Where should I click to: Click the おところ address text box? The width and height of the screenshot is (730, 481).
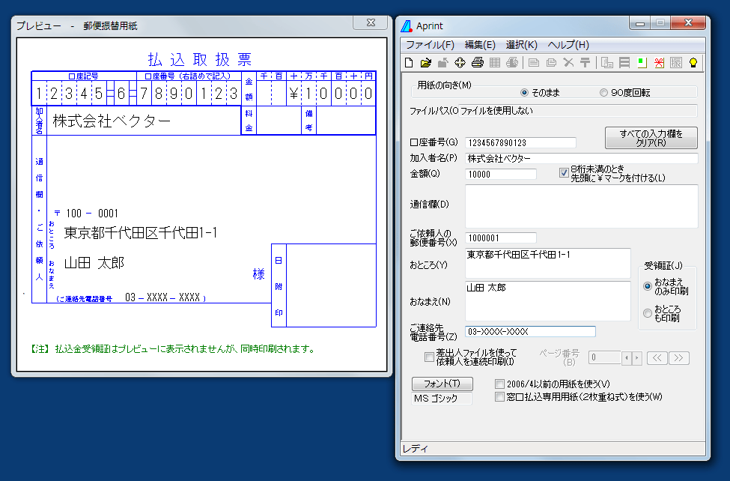click(x=548, y=263)
